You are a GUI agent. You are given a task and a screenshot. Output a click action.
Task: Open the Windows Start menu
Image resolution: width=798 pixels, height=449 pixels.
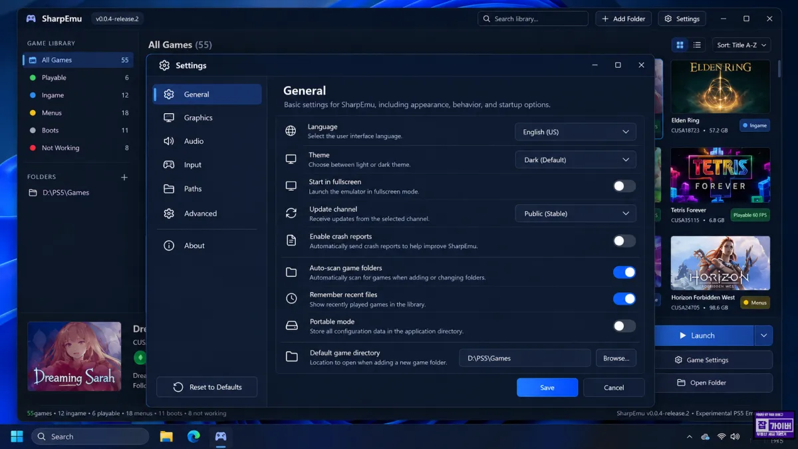[17, 436]
